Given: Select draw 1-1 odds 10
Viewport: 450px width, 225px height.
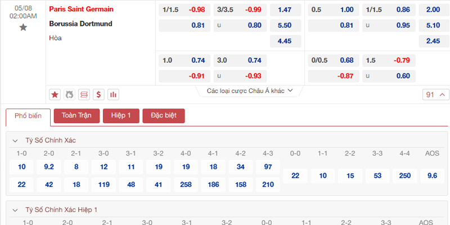Looking at the screenshot, I should click(x=322, y=176).
